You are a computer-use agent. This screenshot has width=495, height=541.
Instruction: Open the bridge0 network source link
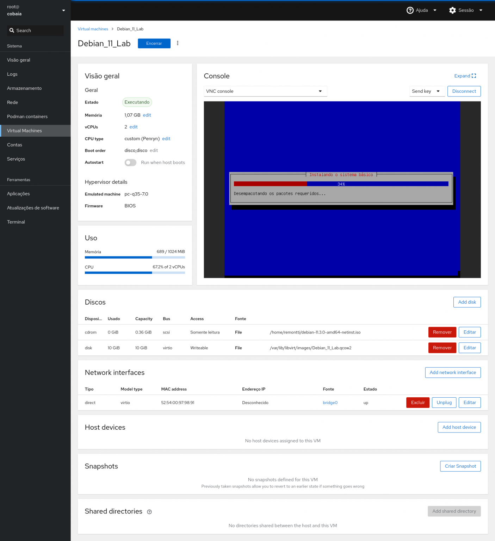(330, 403)
